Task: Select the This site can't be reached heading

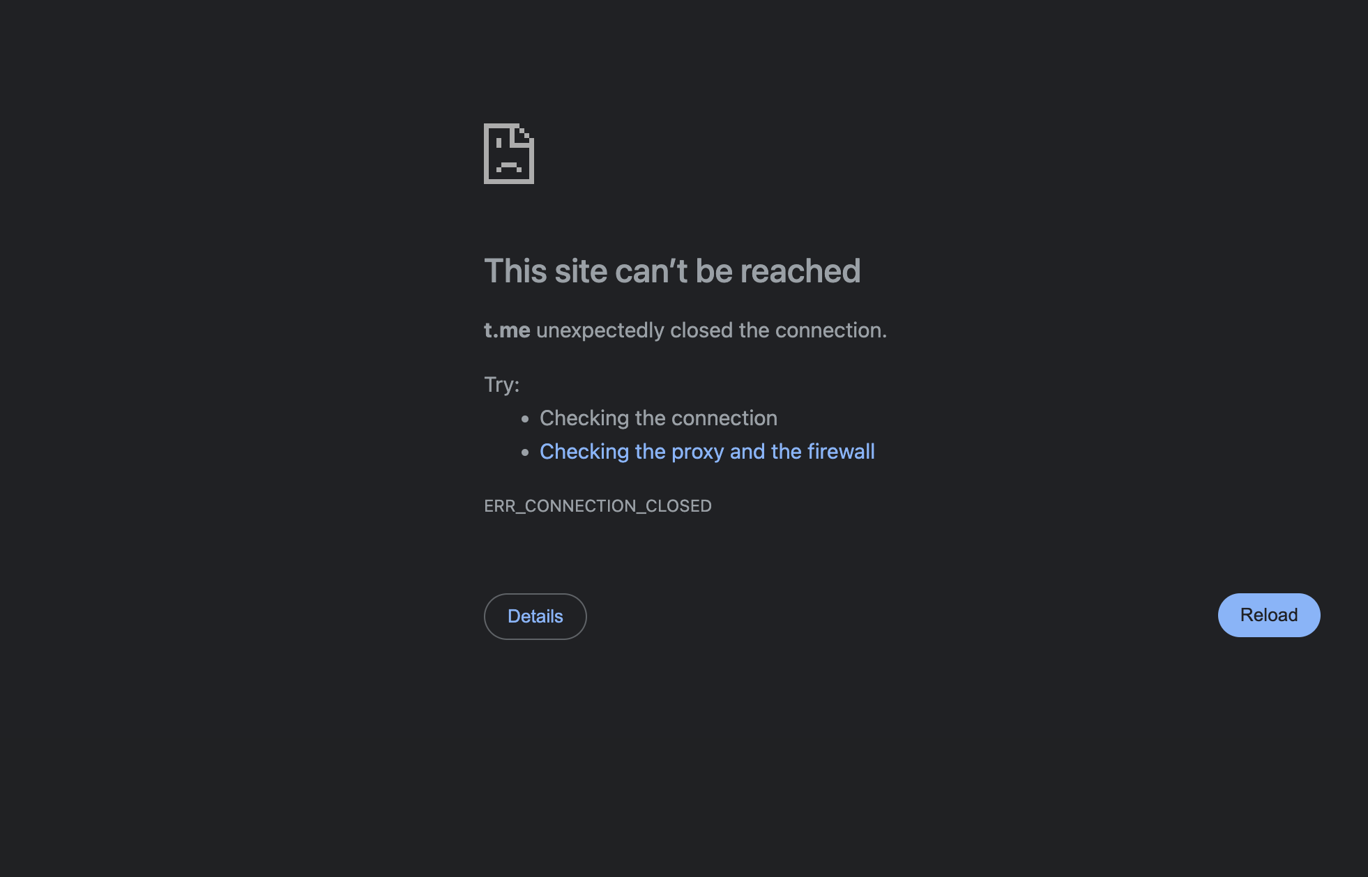Action: pos(672,270)
